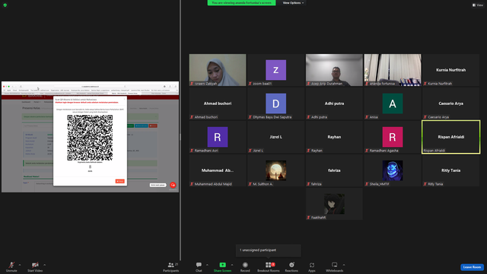Click muted mic icon on Adhi putra's tile
The width and height of the screenshot is (487, 274).
click(308, 117)
